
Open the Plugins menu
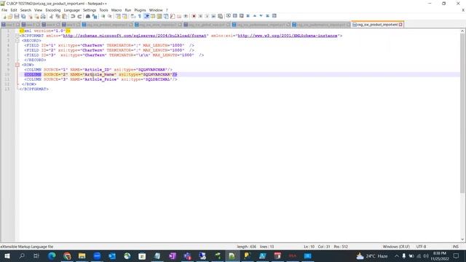point(140,10)
